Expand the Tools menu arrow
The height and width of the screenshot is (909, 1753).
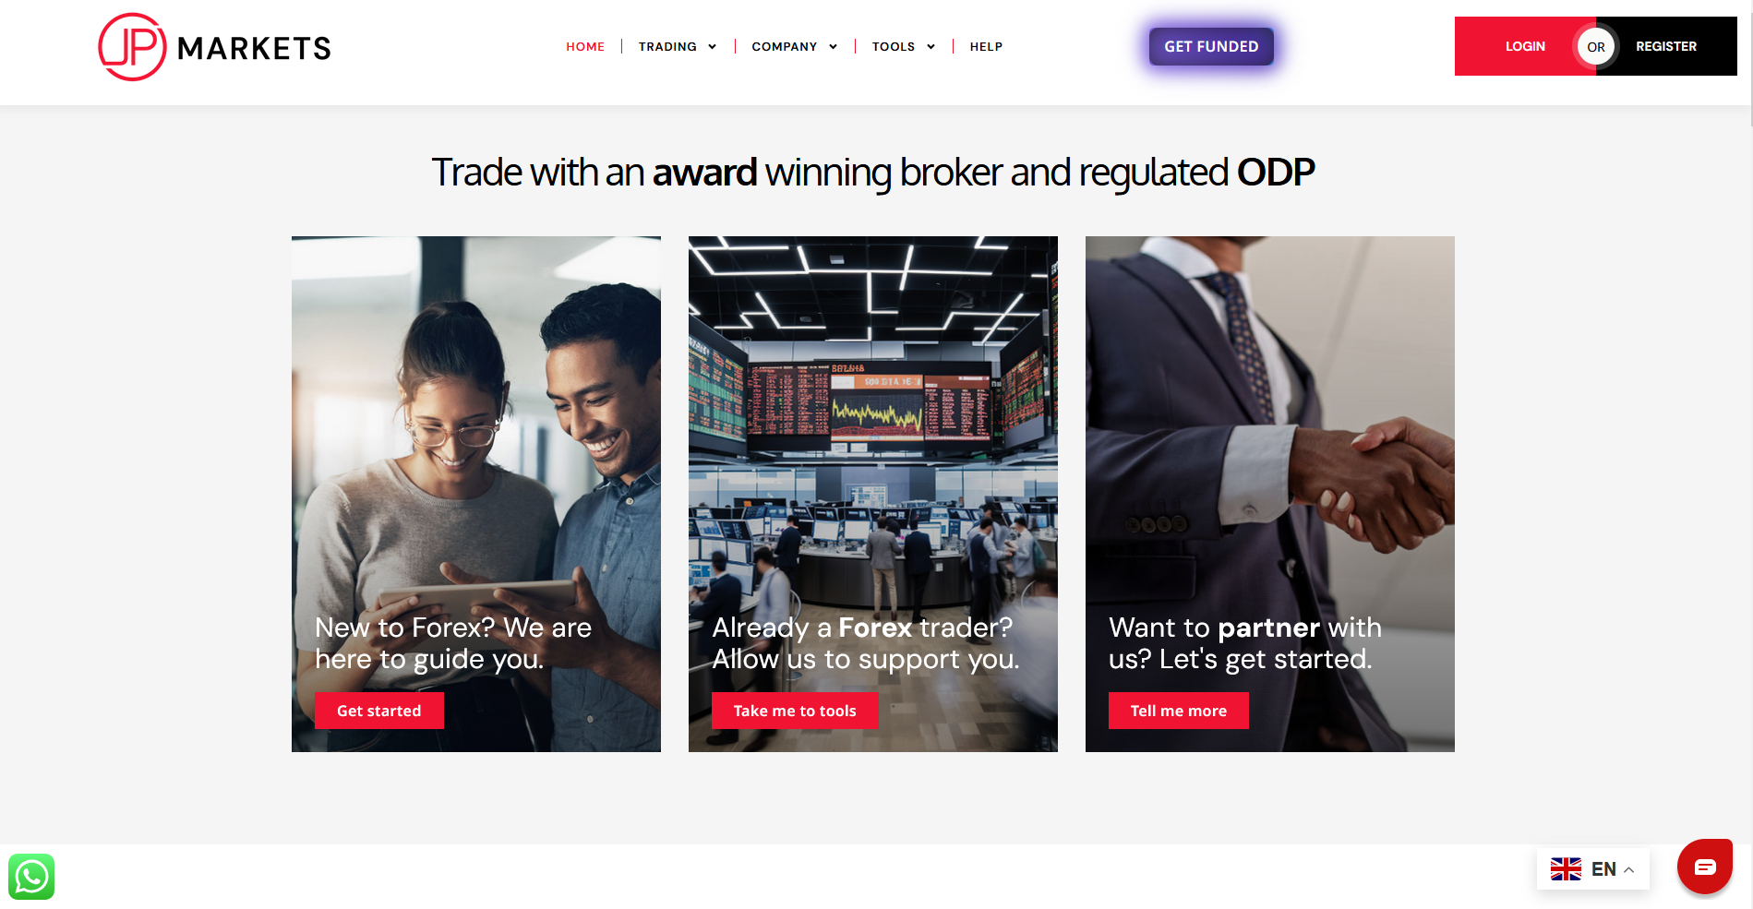[x=931, y=47]
